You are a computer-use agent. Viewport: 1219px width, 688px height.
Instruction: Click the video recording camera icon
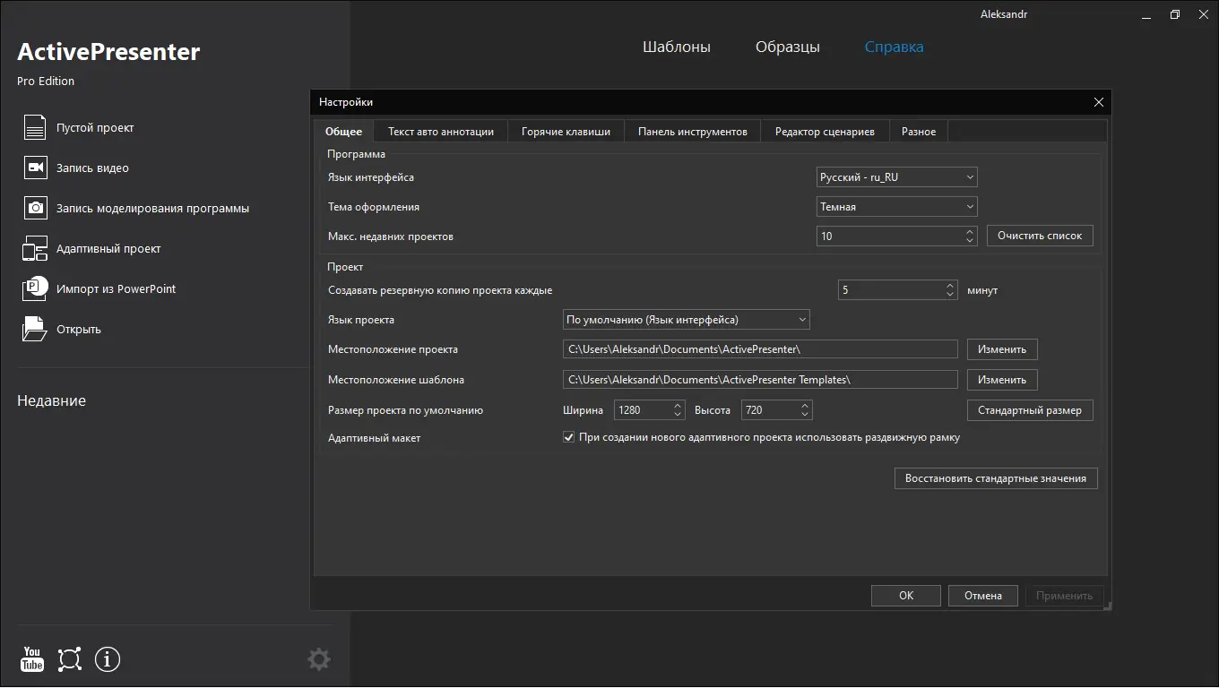pos(34,168)
